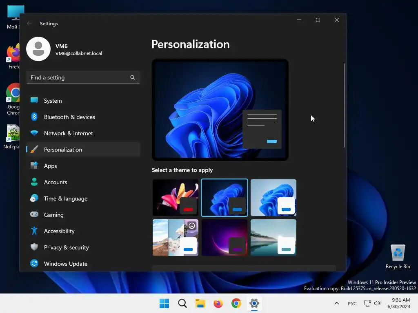Image resolution: width=418 pixels, height=313 pixels.
Task: Click the clock globe icon for Time & language
Action: click(x=34, y=198)
